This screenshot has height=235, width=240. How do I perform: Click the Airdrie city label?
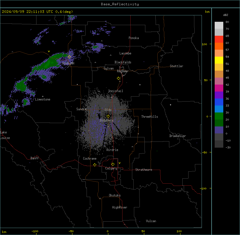coord(112,150)
